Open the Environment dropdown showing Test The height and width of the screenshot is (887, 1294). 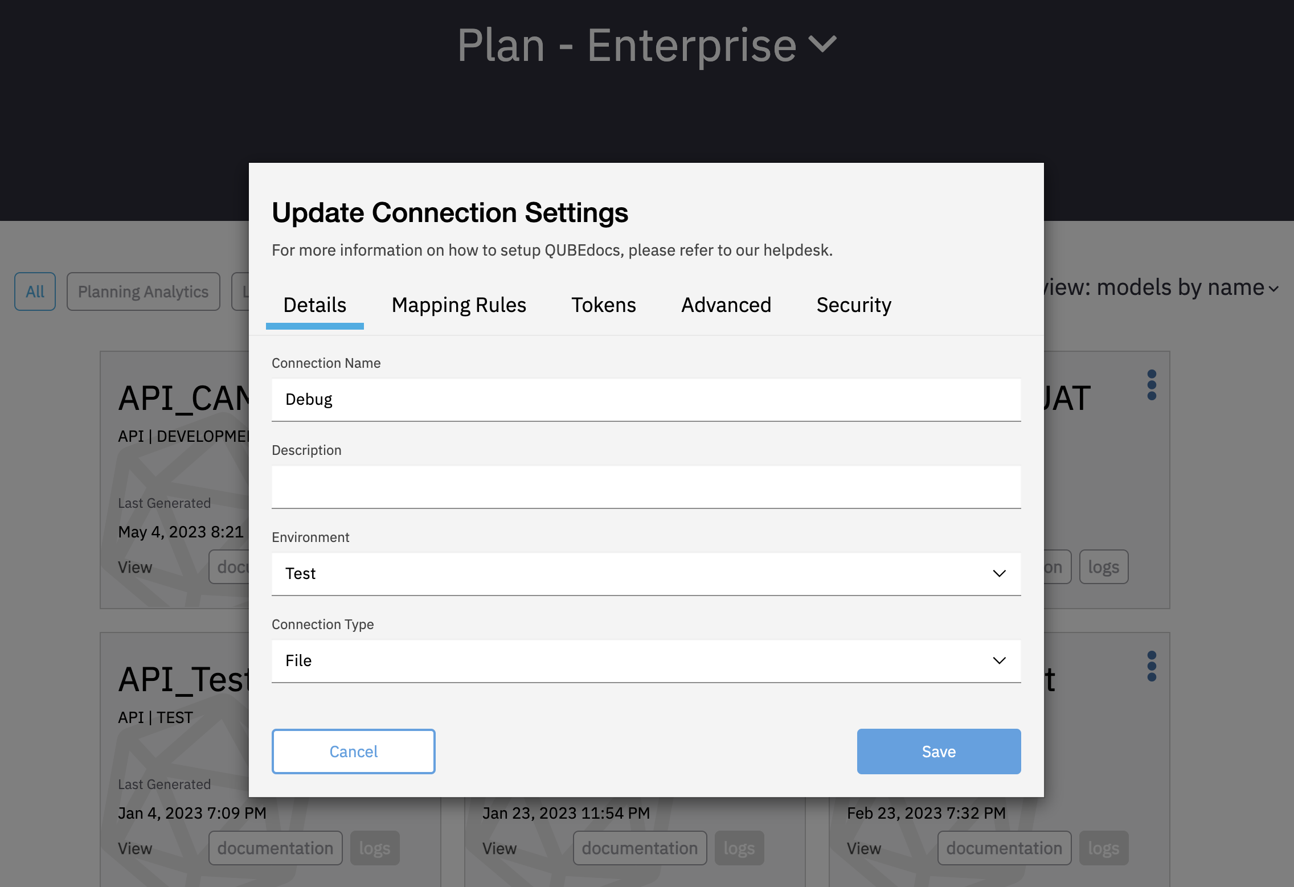coord(646,574)
